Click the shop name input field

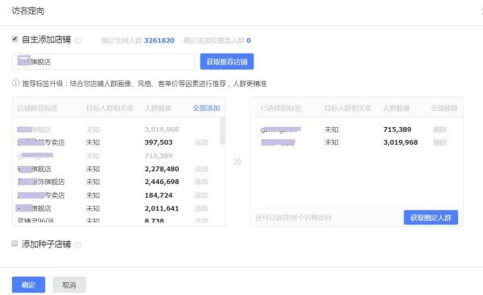pyautogui.click(x=104, y=62)
